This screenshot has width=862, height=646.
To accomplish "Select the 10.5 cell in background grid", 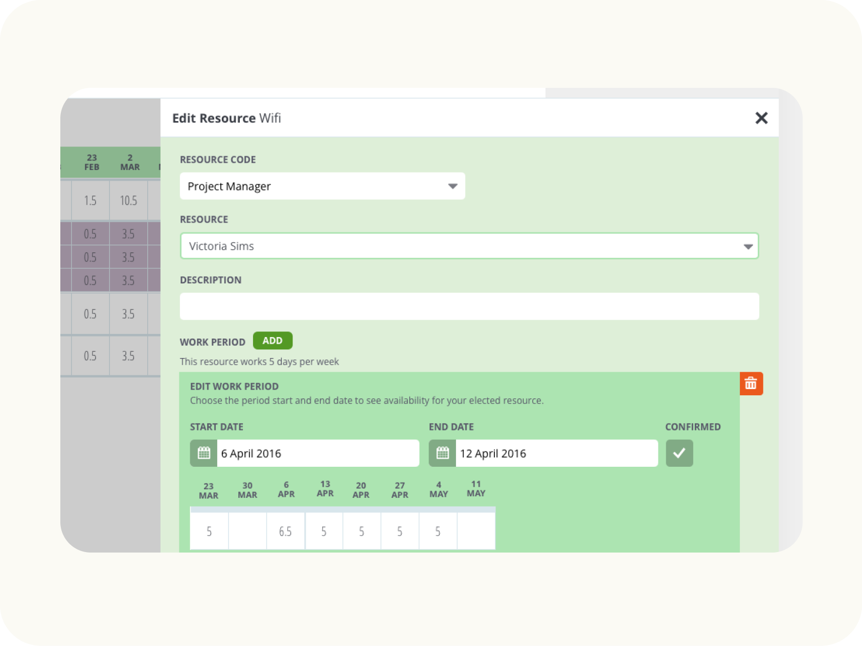I will [x=128, y=201].
